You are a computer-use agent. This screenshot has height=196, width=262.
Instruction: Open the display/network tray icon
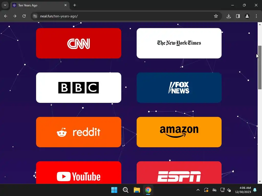pos(222,190)
